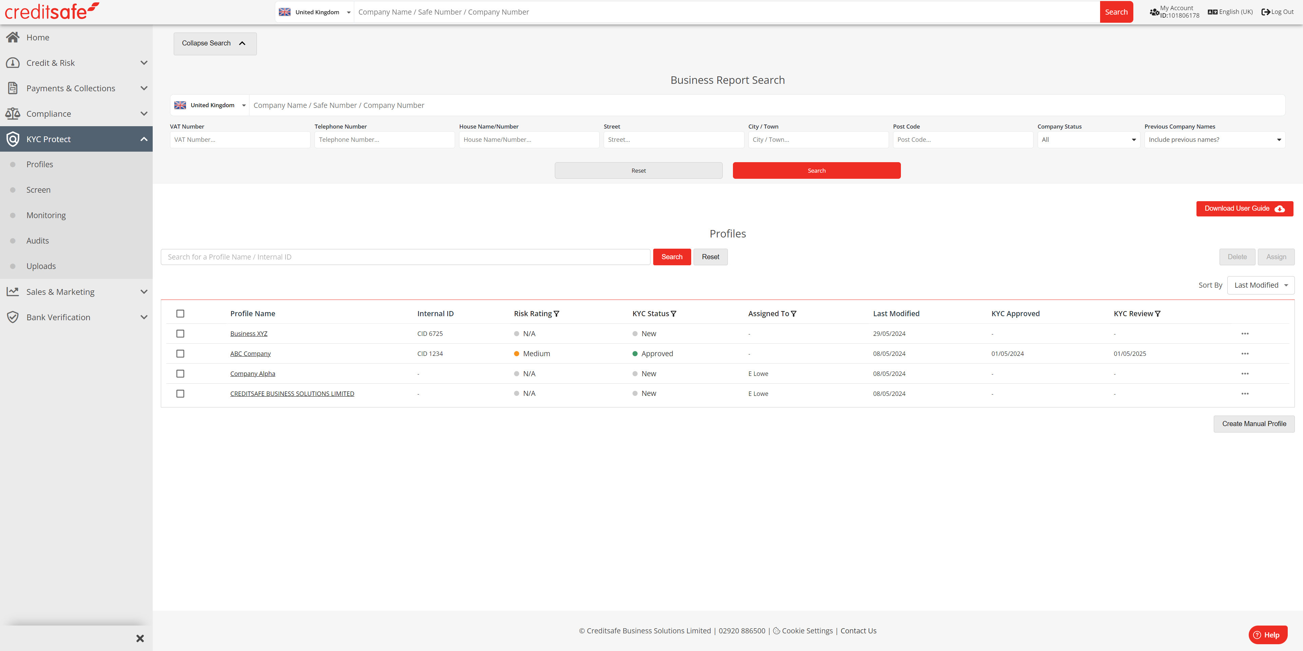Click the Profile Name / Internal ID search field
The height and width of the screenshot is (651, 1303).
pyautogui.click(x=406, y=257)
